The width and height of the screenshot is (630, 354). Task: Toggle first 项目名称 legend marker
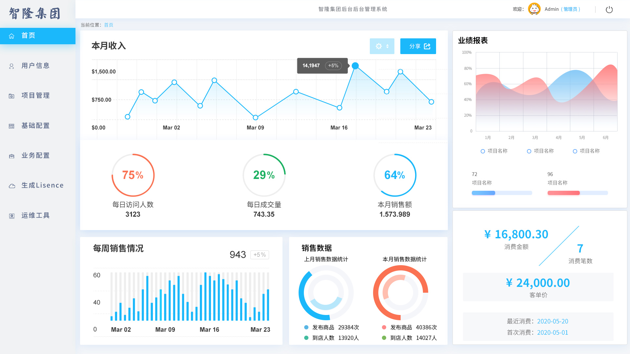tap(483, 151)
